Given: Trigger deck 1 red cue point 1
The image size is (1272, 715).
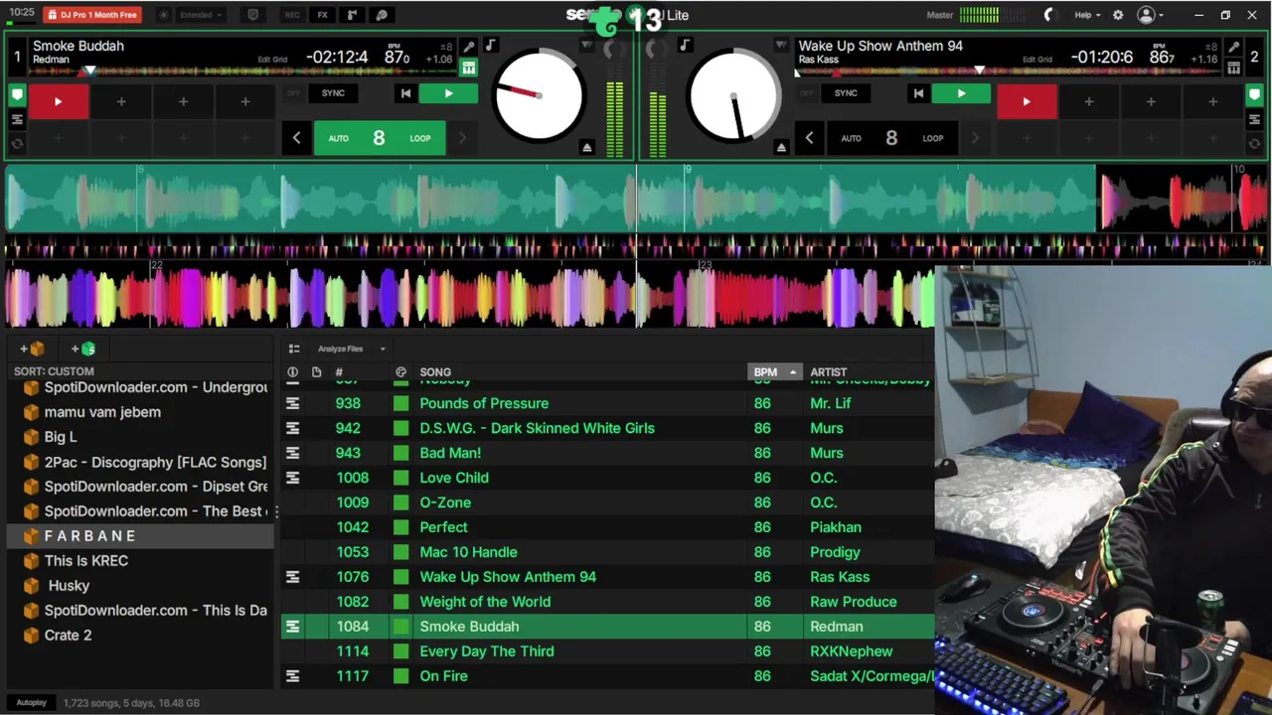Looking at the screenshot, I should tap(58, 101).
